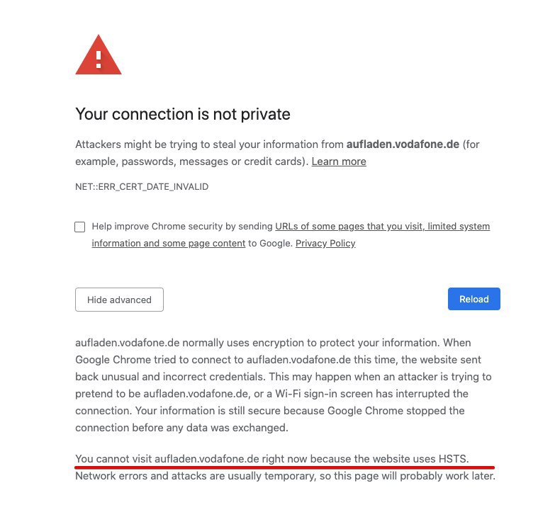Screen dimensions: 538x505
Task: Click the "to Google." text before Privacy Policy
Action: click(x=270, y=244)
